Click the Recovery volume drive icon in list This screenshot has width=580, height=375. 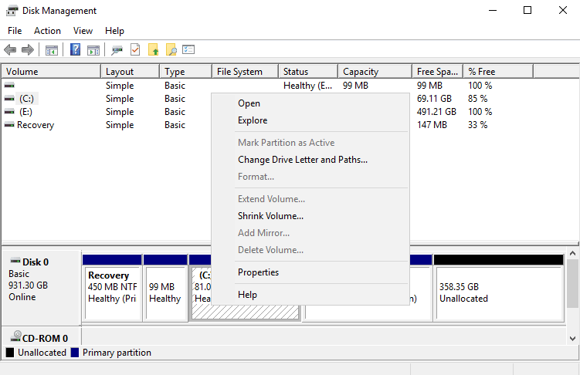(9, 125)
